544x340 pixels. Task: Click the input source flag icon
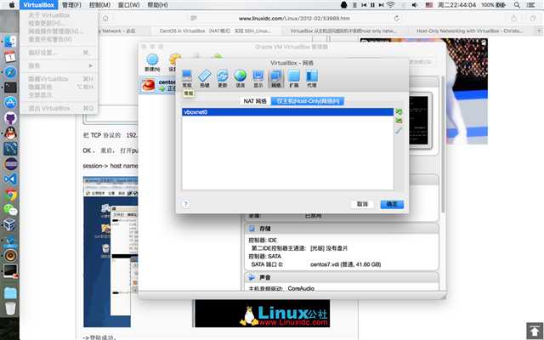(x=429, y=5)
